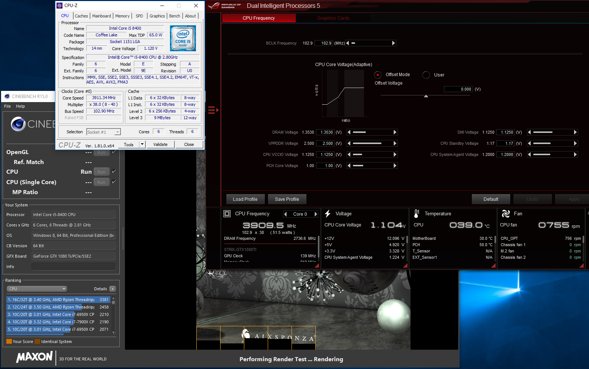Open the Ranking CPU dropdown
This screenshot has height=369, width=589.
(x=37, y=289)
